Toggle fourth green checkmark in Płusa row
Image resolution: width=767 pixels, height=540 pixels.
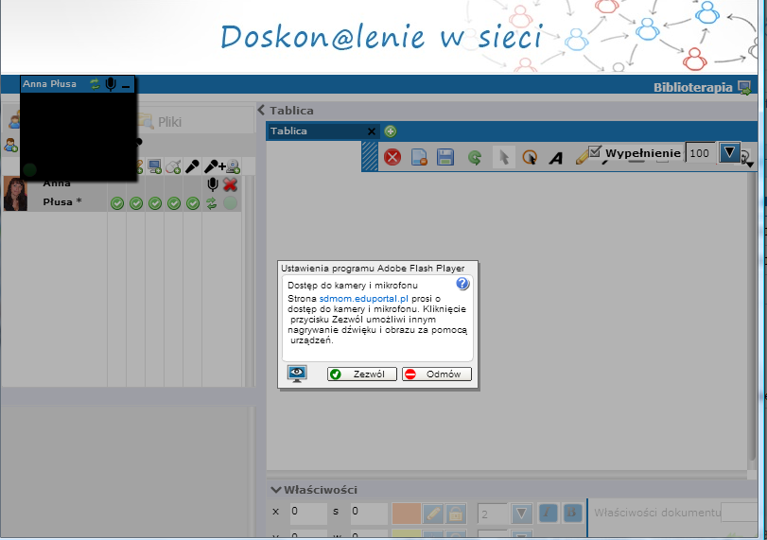coord(174,203)
